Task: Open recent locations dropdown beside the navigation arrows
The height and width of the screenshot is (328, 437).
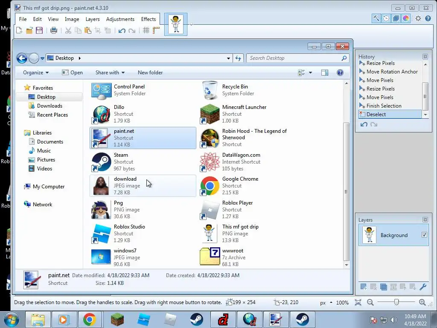Action: pyautogui.click(x=42, y=58)
